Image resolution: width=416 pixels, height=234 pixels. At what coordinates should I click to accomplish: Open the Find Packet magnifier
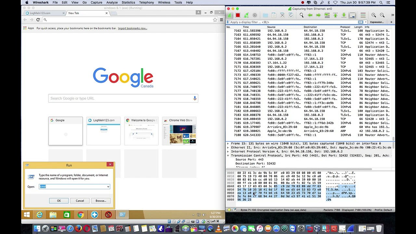(302, 15)
